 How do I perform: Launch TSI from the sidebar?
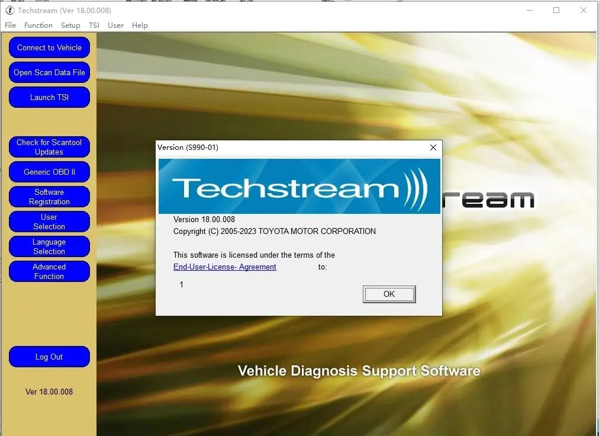49,97
